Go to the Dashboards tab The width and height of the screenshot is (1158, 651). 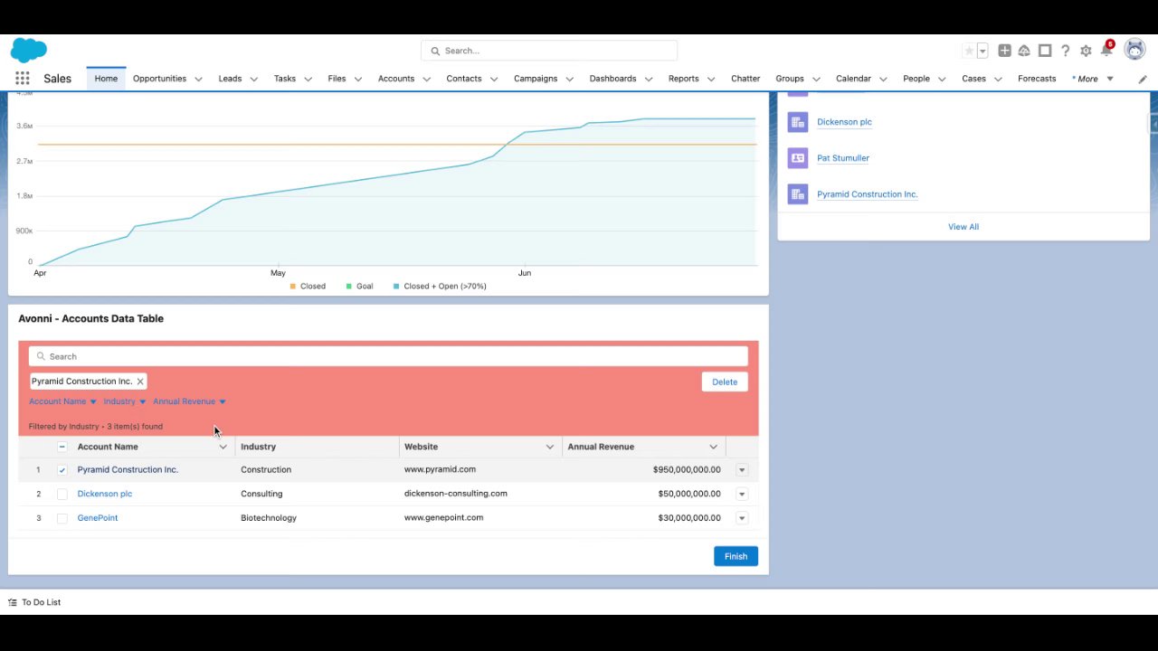(612, 79)
